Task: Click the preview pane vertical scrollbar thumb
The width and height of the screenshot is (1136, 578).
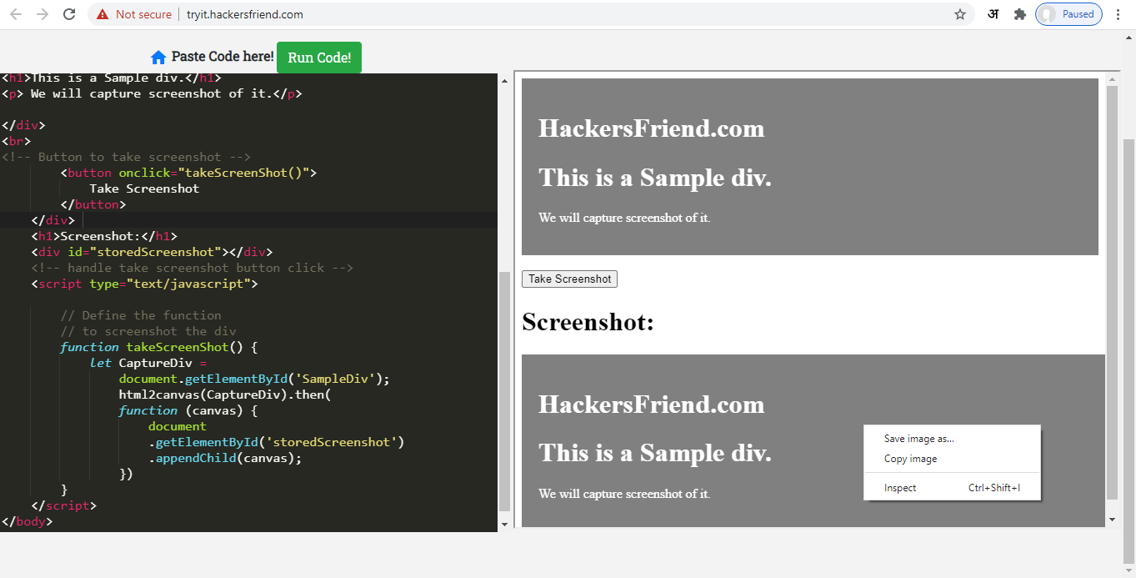Action: click(x=1112, y=292)
